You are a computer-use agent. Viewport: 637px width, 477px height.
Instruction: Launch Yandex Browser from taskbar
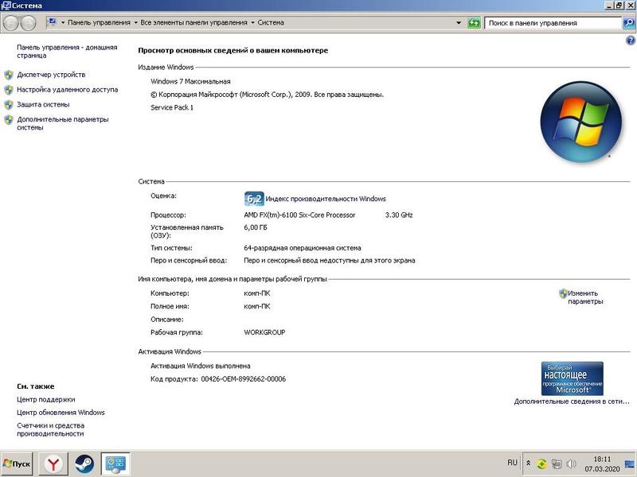[53, 464]
